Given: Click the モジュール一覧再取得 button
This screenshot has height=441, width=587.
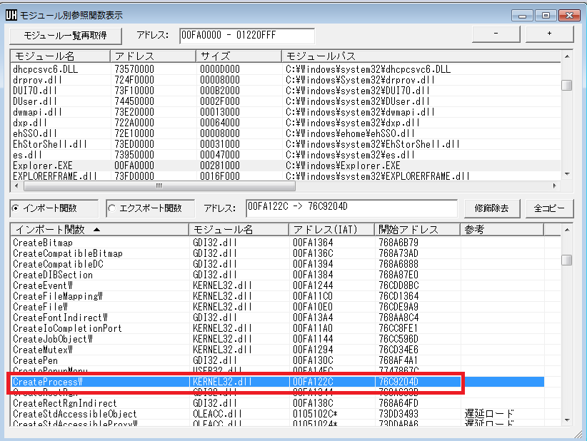Looking at the screenshot, I should click(x=66, y=36).
